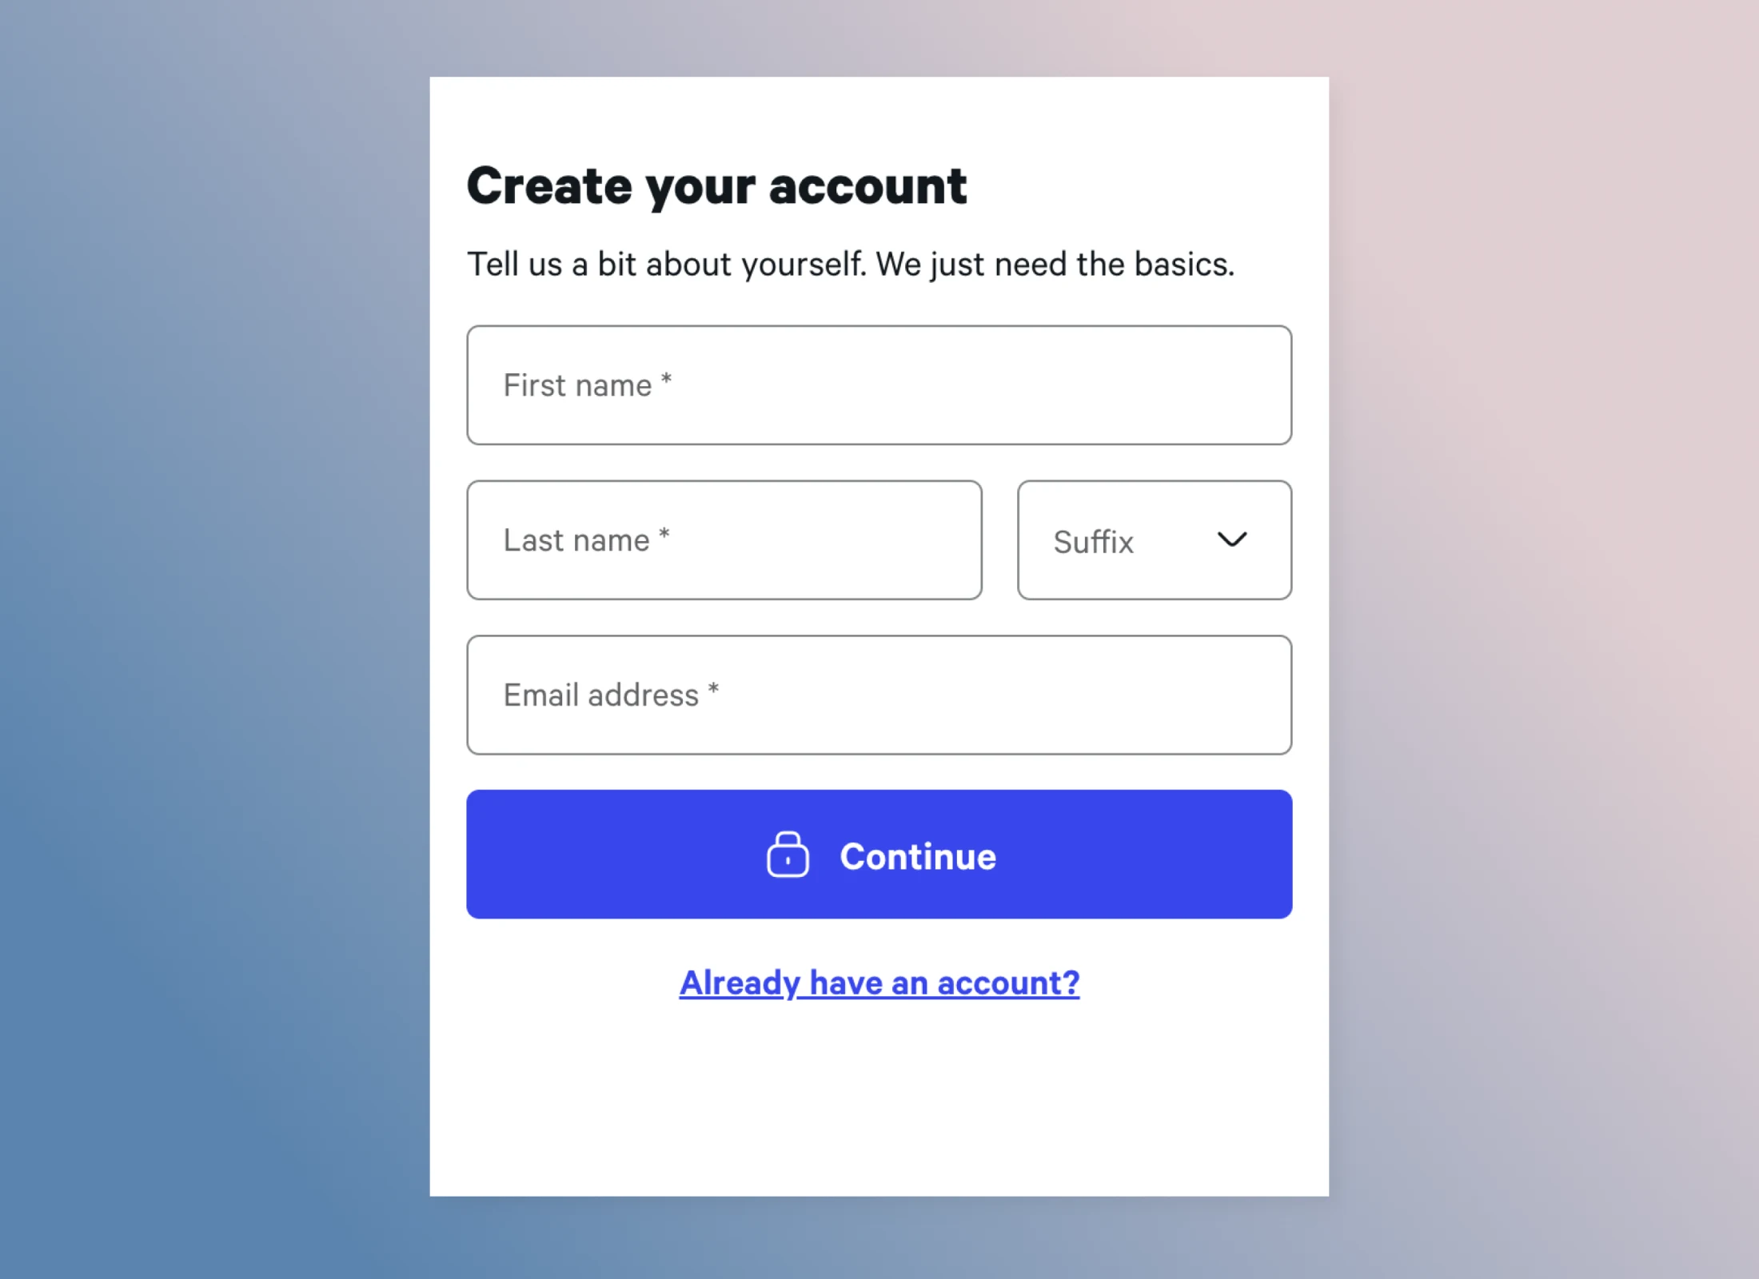Image resolution: width=1759 pixels, height=1279 pixels.
Task: Click the Continue button
Action: pyautogui.click(x=879, y=855)
